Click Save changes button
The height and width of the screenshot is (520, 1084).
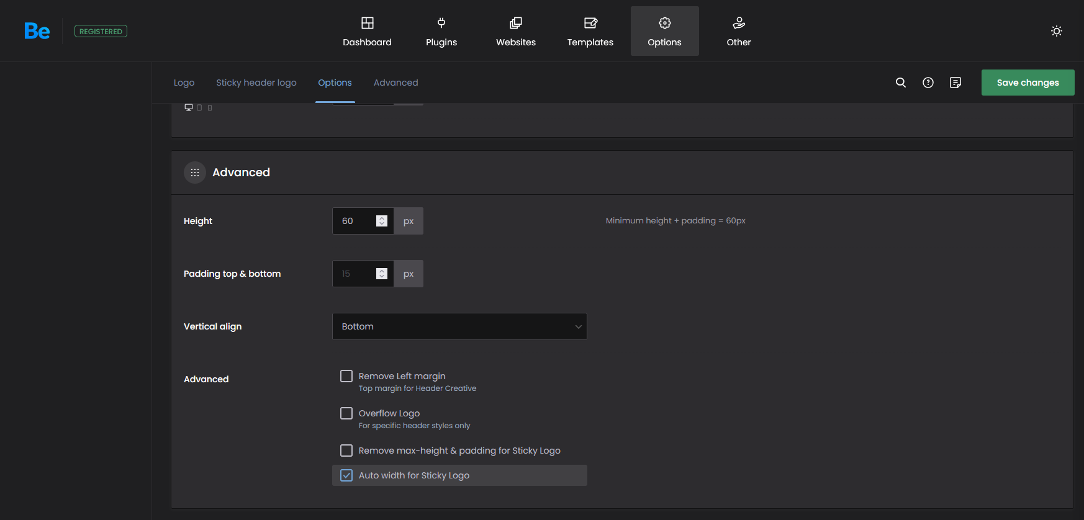1028,83
